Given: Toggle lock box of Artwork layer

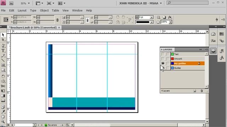Looking at the screenshot, I should pos(168,59).
